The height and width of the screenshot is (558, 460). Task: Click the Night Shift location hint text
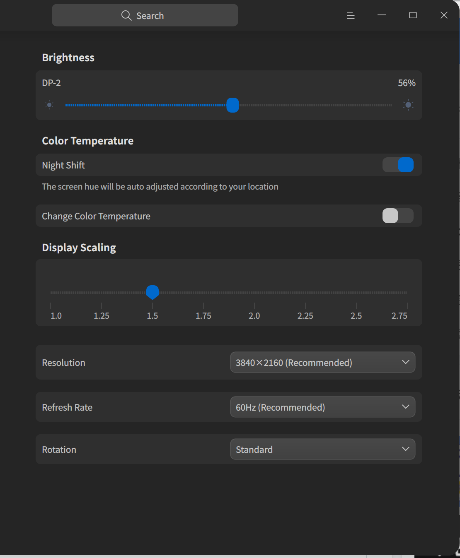coord(160,187)
